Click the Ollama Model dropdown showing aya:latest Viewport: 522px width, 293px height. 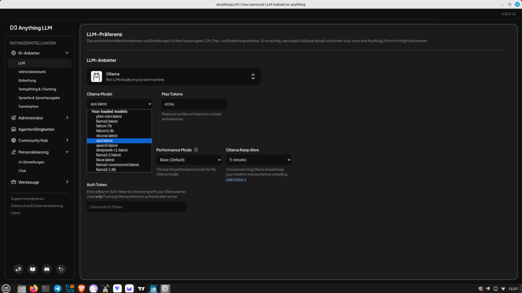(119, 104)
